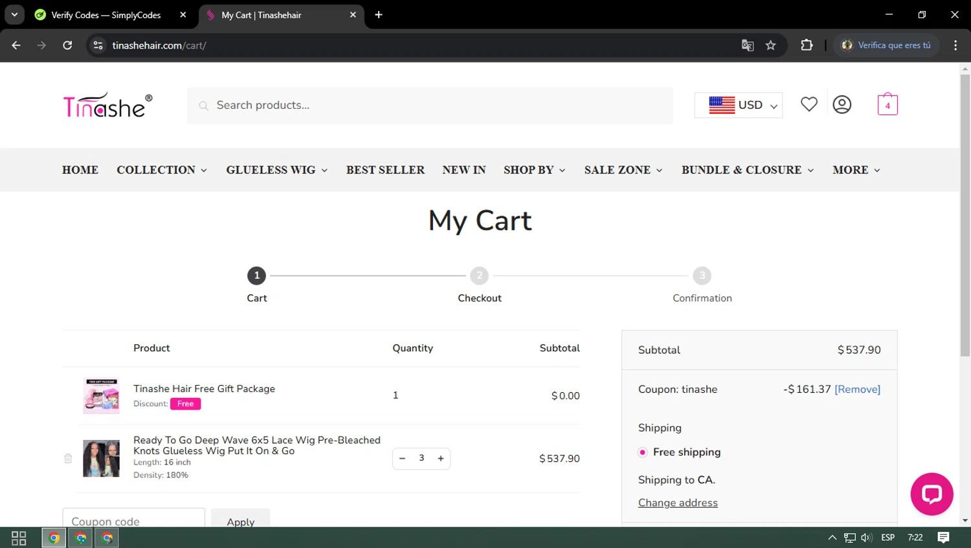Open the USD currency dropdown
This screenshot has height=548, width=971.
tap(739, 105)
